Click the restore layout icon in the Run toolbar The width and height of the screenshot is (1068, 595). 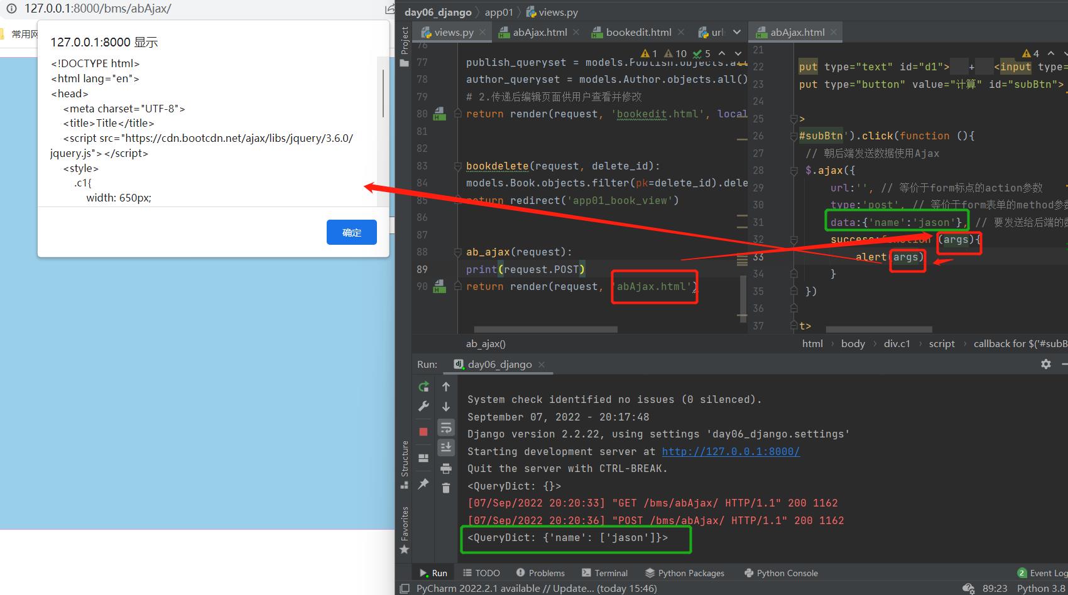[423, 458]
